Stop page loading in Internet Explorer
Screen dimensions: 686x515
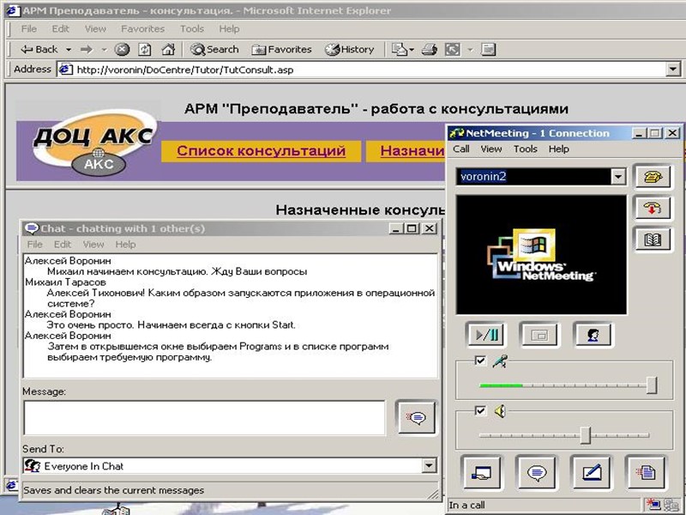pos(122,50)
